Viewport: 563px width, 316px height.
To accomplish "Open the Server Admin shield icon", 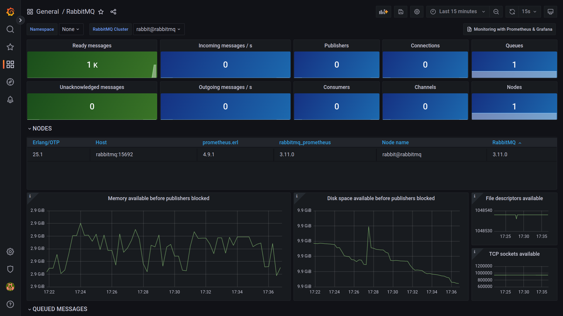I will point(10,269).
